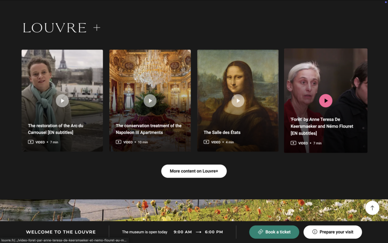The width and height of the screenshot is (388, 243).
Task: Click the pink play button on Forêt video
Action: [325, 101]
